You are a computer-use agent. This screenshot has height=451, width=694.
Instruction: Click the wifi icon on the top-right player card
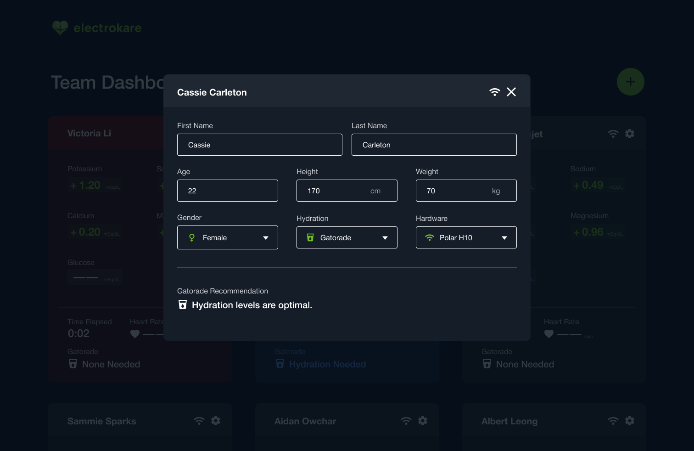tap(613, 134)
